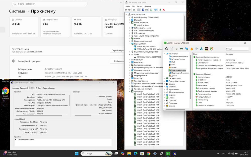251x157 pixels.
Task: Open Вигляд menu in Device Manager
Action: [139, 7]
